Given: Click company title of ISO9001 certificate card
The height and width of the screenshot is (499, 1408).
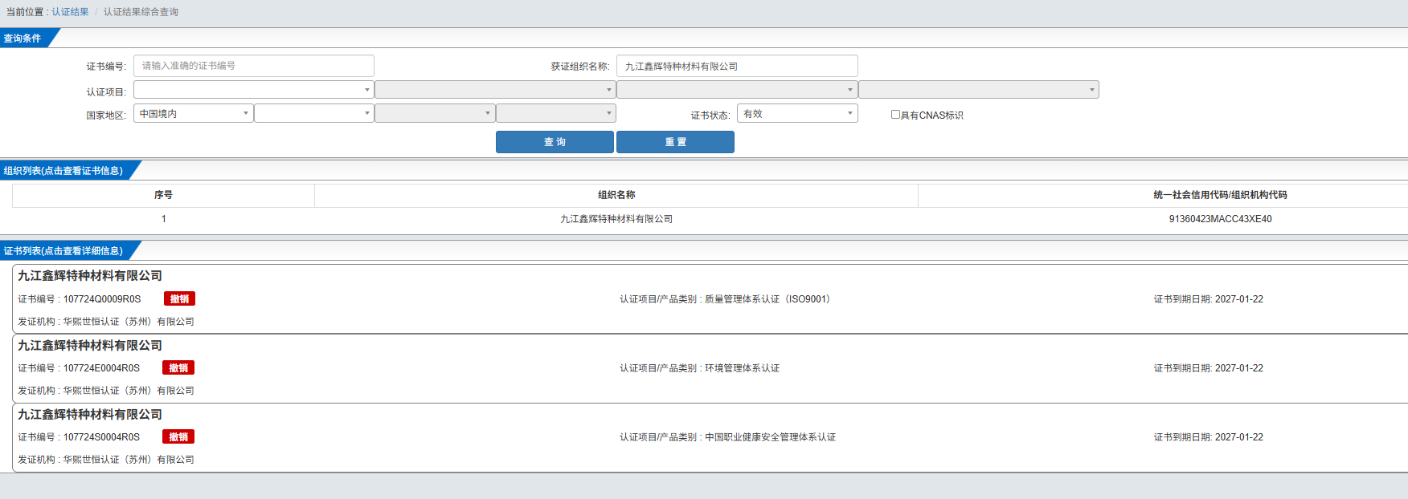Looking at the screenshot, I should pyautogui.click(x=90, y=276).
